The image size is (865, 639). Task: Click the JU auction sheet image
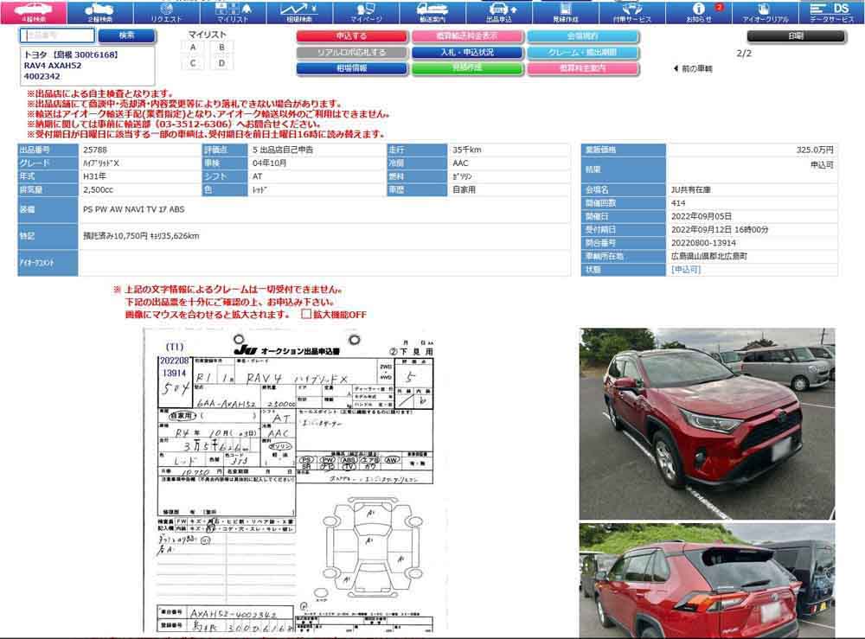click(x=295, y=480)
